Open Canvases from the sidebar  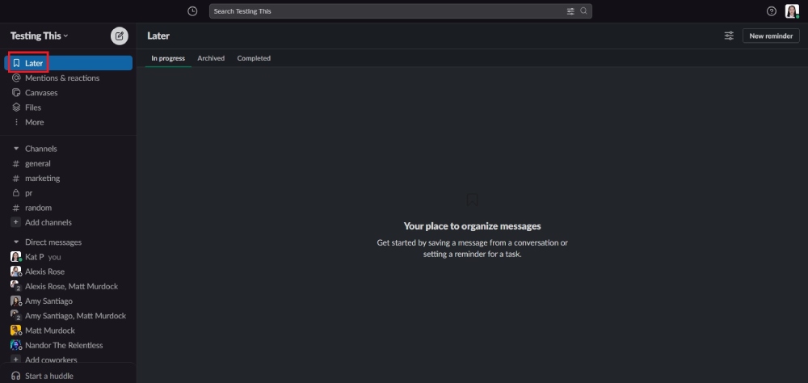pos(40,93)
